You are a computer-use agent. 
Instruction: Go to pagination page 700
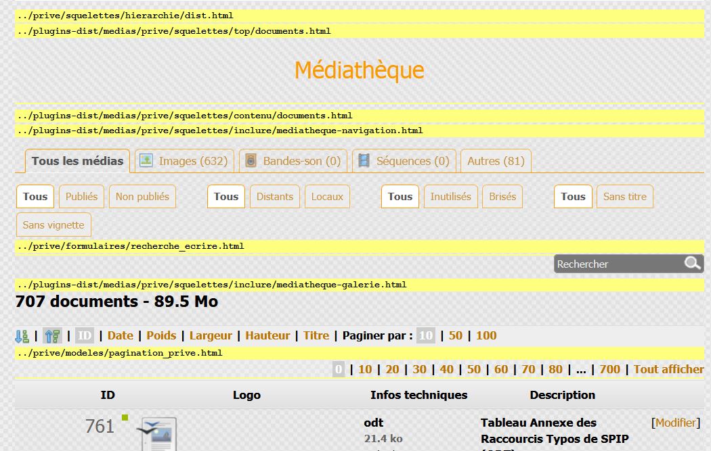(x=609, y=369)
